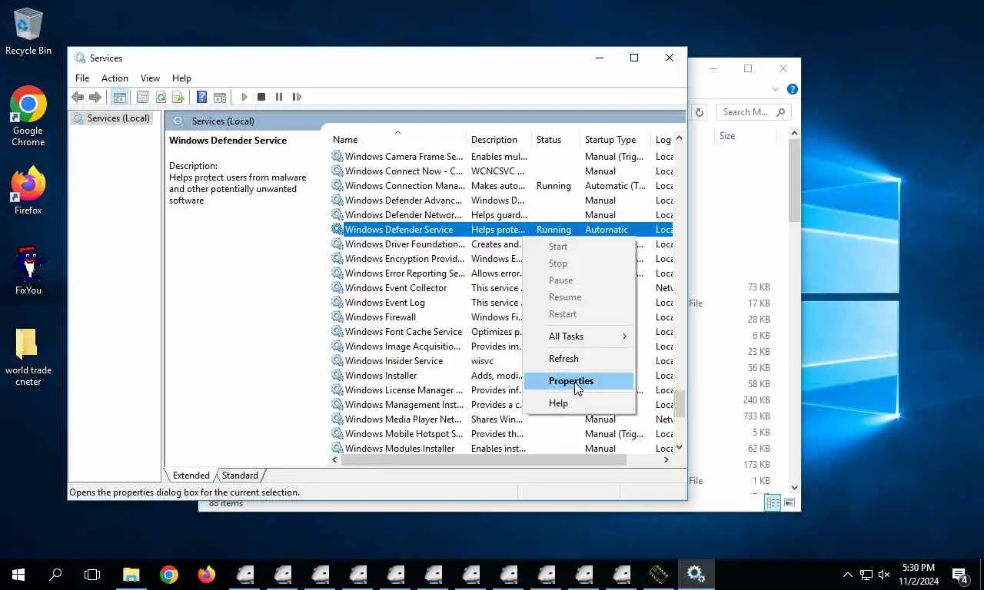Click the services list horizontal scrollbar
Screen dimensions: 984x590
click(x=484, y=459)
